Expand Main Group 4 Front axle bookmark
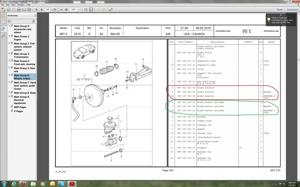The height and width of the screenshot is (187, 300). (x=9, y=61)
